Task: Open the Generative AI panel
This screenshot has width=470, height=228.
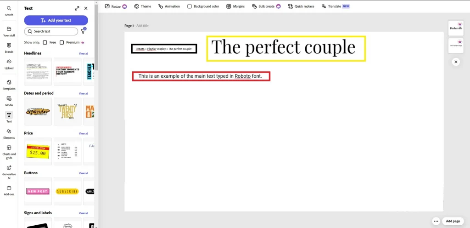Action: point(9,172)
